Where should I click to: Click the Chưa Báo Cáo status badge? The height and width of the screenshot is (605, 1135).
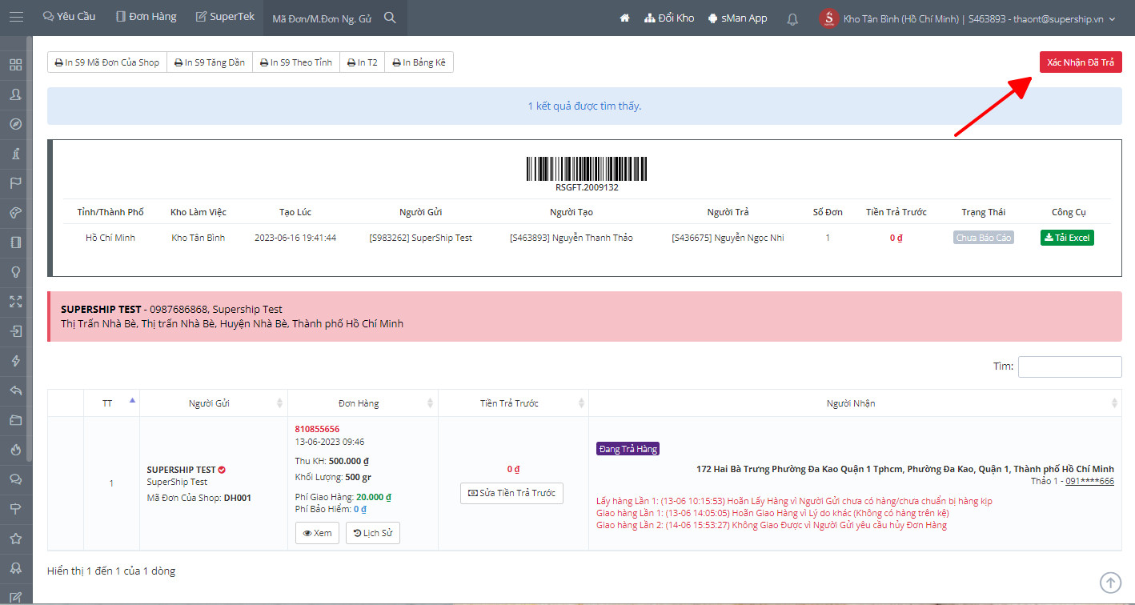(984, 238)
